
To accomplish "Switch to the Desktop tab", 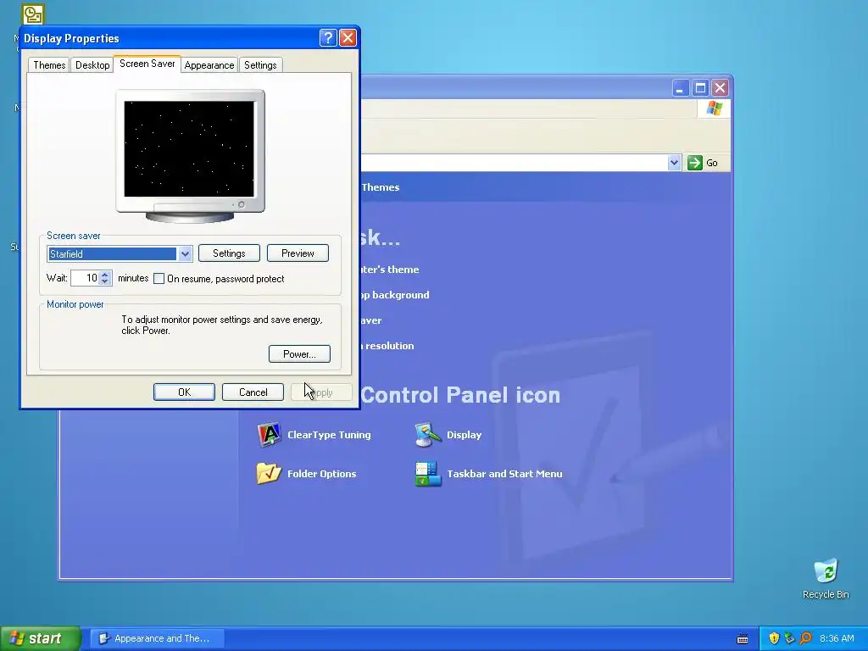I will pos(92,64).
